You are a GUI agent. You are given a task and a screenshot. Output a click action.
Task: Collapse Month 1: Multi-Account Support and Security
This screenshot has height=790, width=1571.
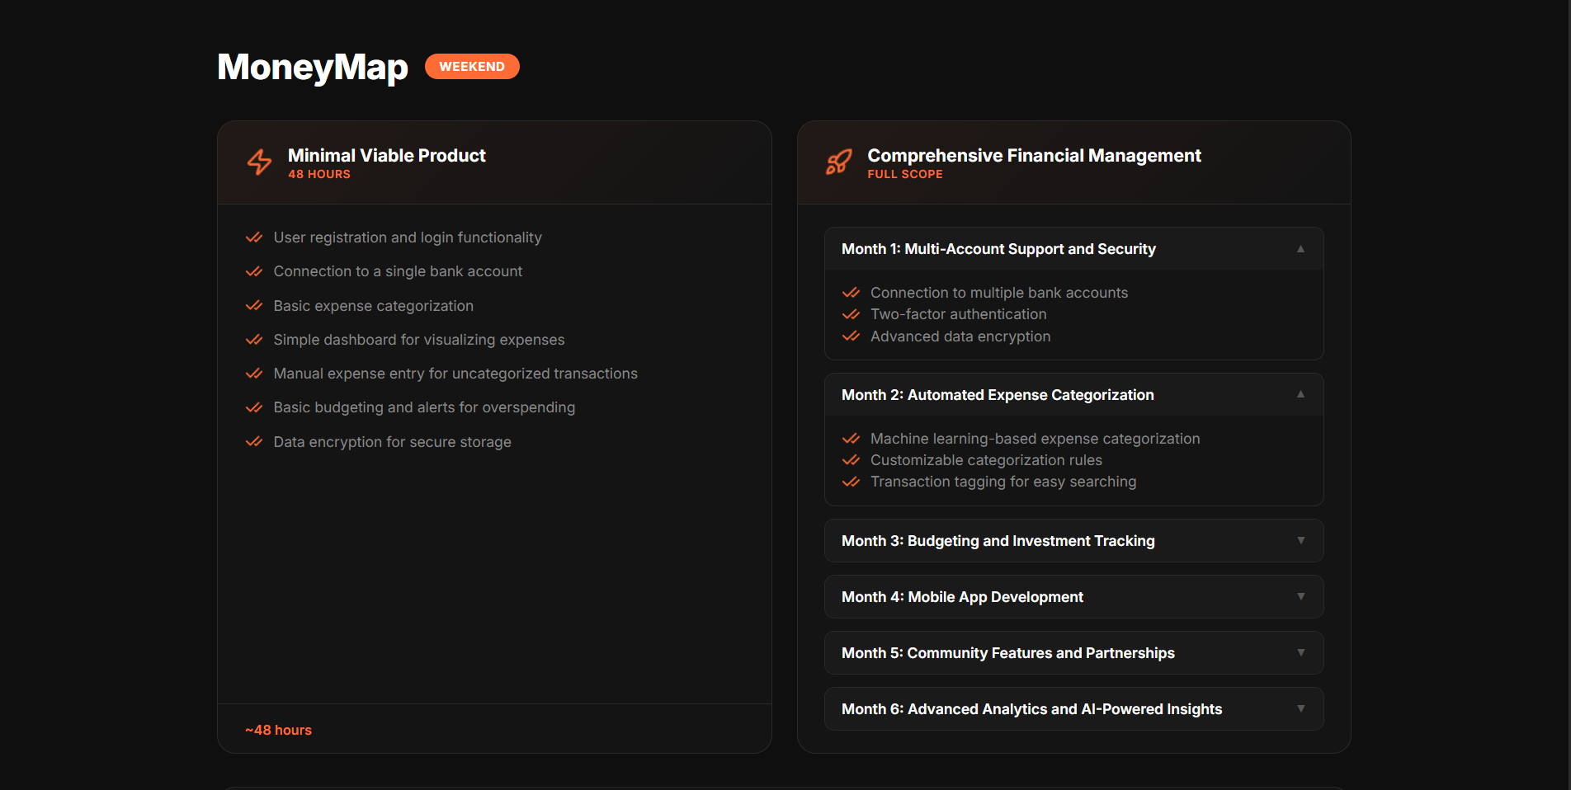click(1073, 248)
